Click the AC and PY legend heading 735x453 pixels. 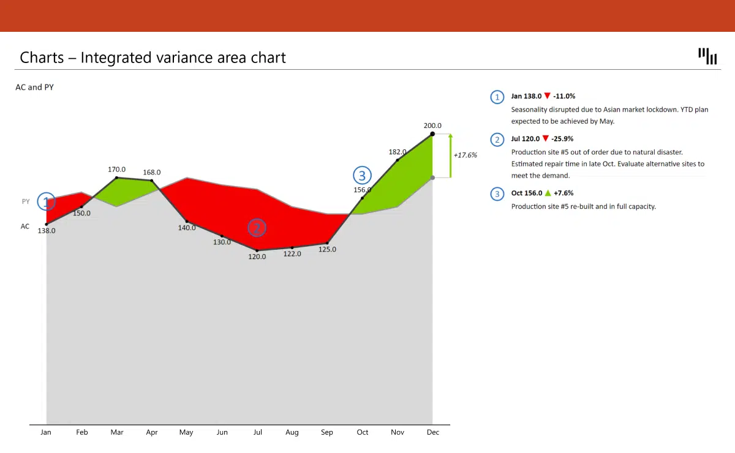[34, 87]
